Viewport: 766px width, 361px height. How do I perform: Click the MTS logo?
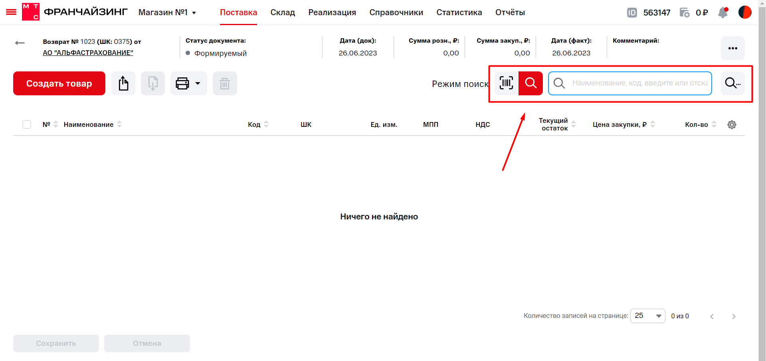(31, 12)
